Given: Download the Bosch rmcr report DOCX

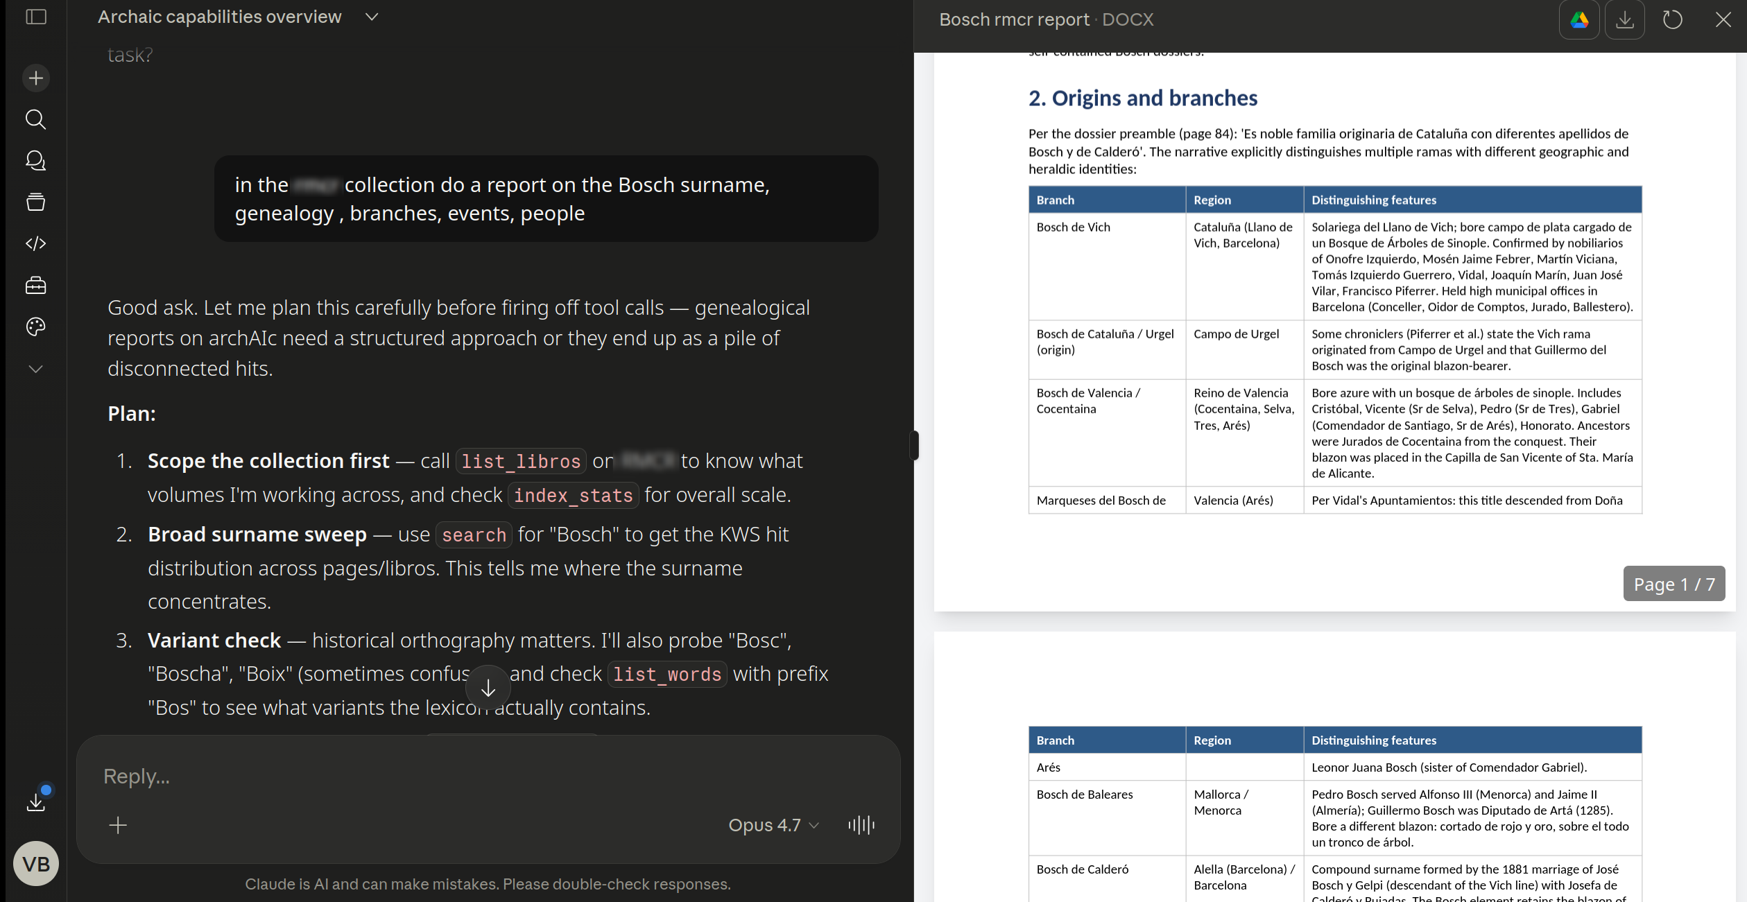Looking at the screenshot, I should 1624,19.
